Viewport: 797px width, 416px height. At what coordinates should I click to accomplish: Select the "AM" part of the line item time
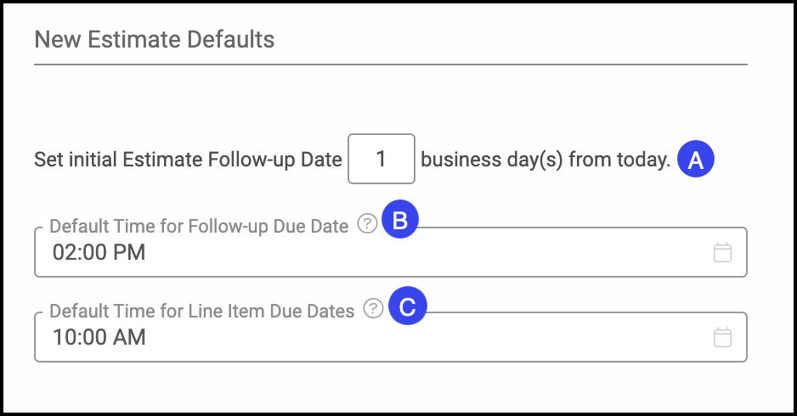tap(130, 337)
